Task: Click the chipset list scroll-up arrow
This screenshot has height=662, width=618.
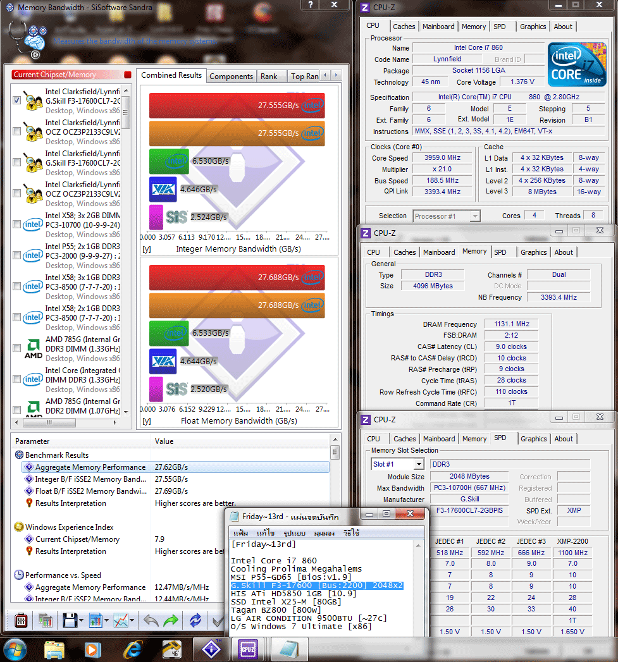Action: pos(125,91)
